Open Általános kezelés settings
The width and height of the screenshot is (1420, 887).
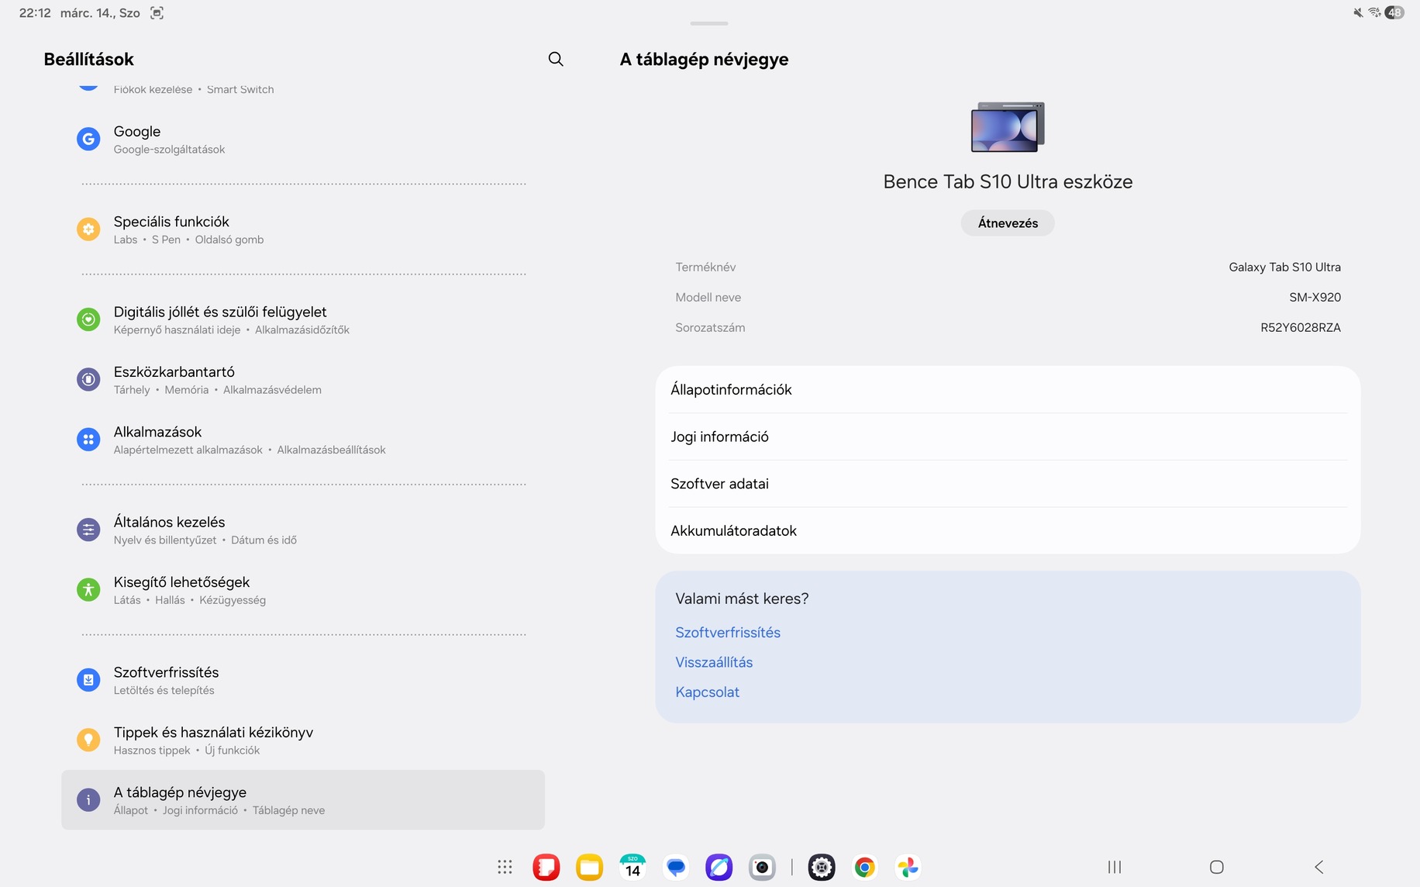303,530
